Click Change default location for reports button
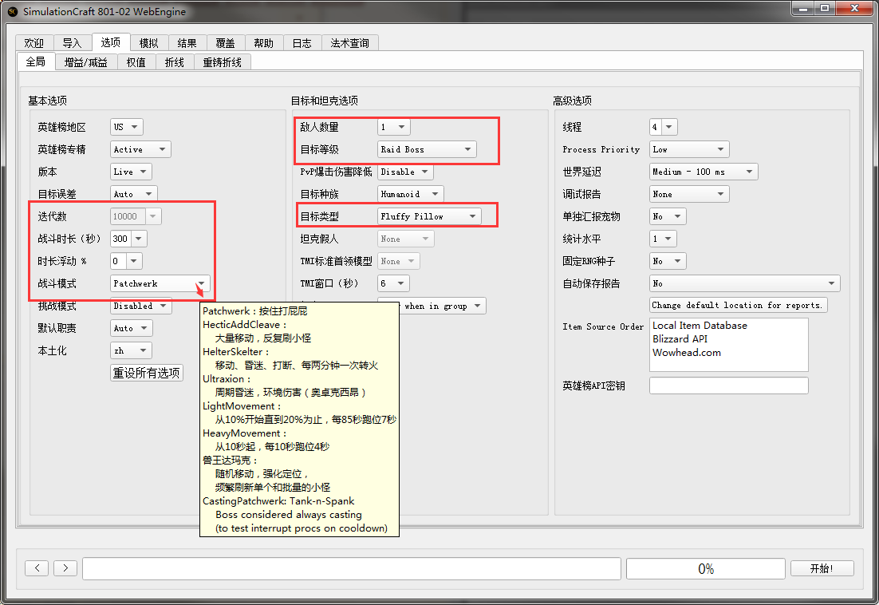The image size is (879, 605). tap(738, 305)
